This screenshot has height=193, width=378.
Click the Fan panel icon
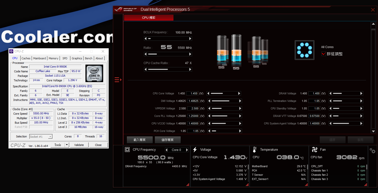[x=315, y=150]
